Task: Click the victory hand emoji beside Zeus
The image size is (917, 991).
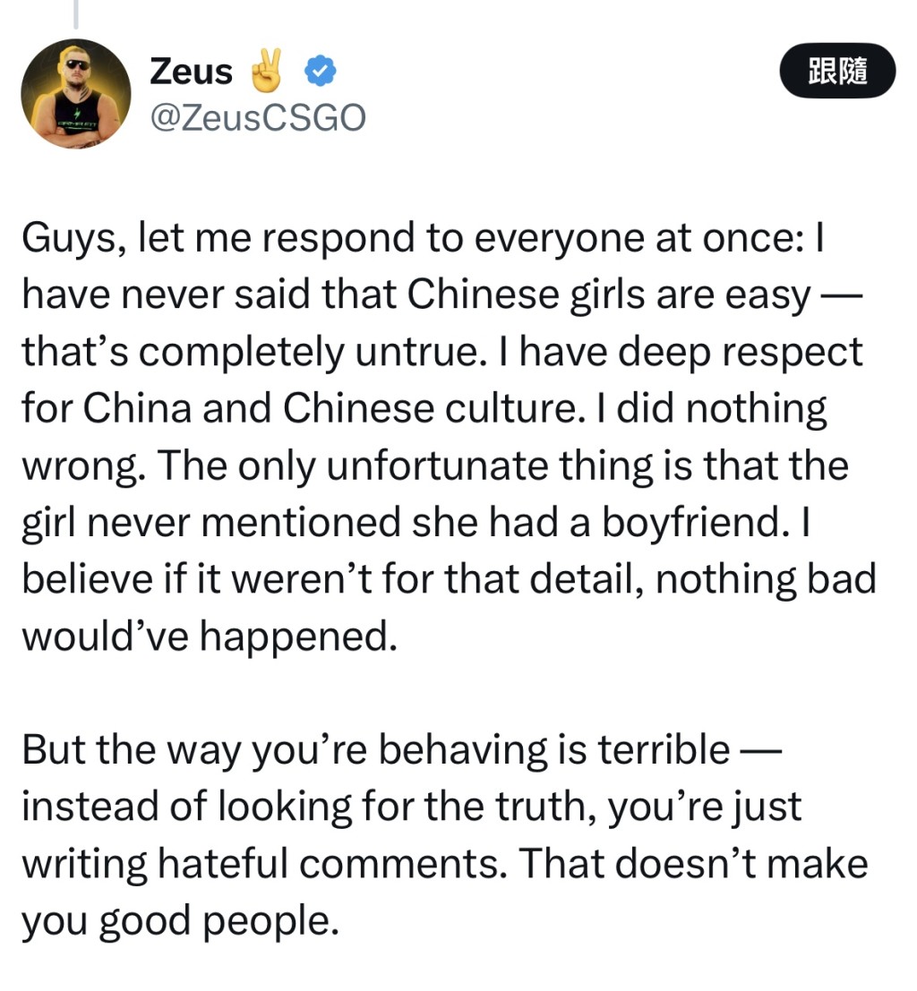Action: (267, 71)
